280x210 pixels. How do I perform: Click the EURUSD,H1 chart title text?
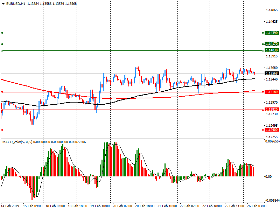point(17,3)
